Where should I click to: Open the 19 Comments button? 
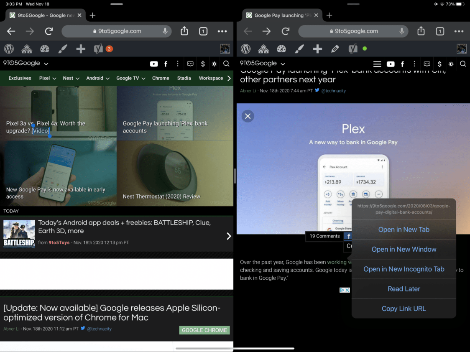coord(324,236)
